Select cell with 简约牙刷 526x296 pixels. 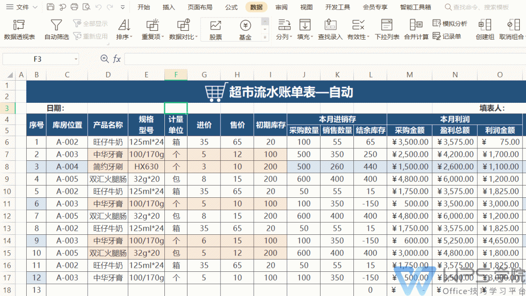(108, 167)
